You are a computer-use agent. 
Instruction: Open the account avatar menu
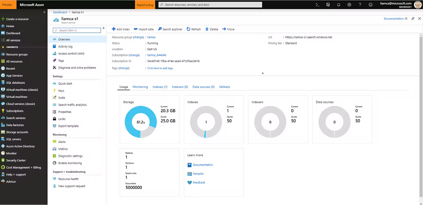coord(418,5)
